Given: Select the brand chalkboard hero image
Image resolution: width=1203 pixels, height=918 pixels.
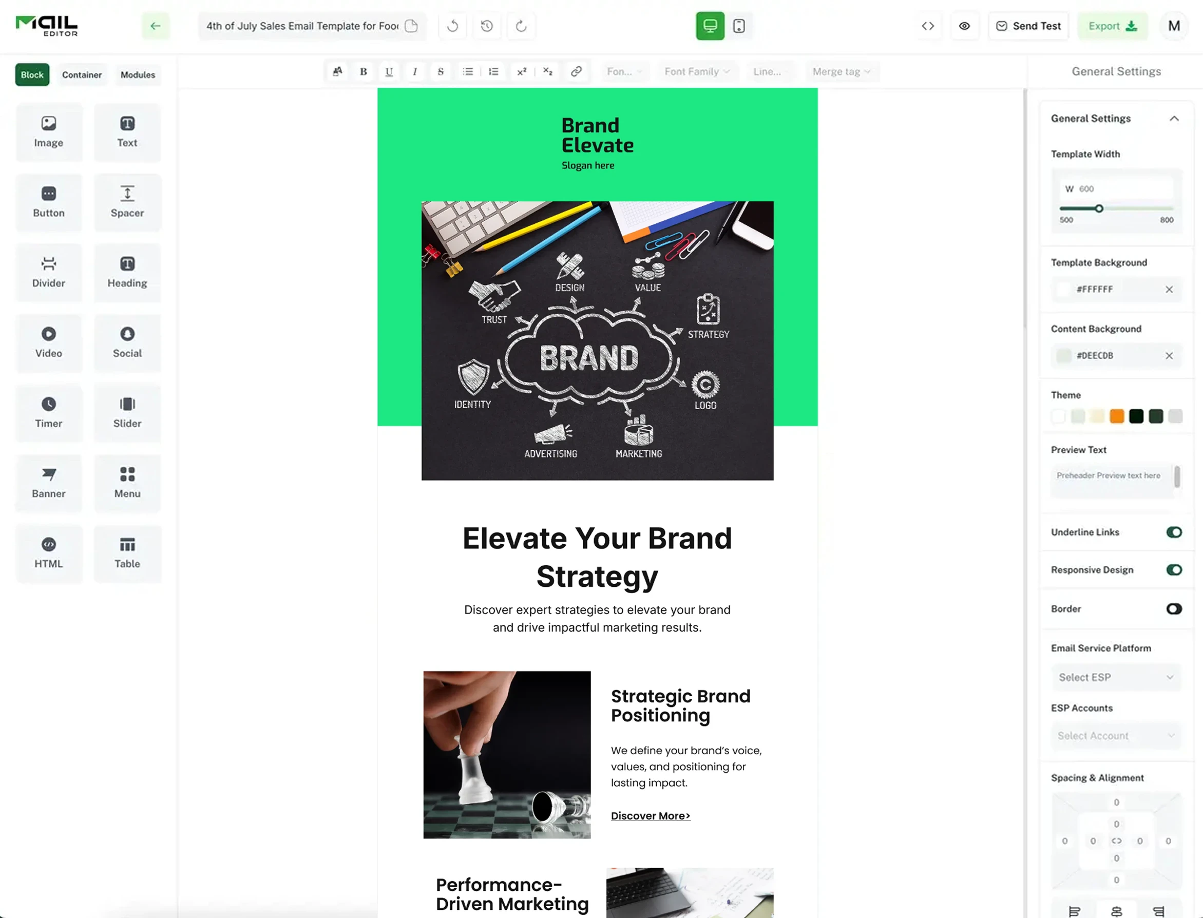Looking at the screenshot, I should [x=597, y=340].
